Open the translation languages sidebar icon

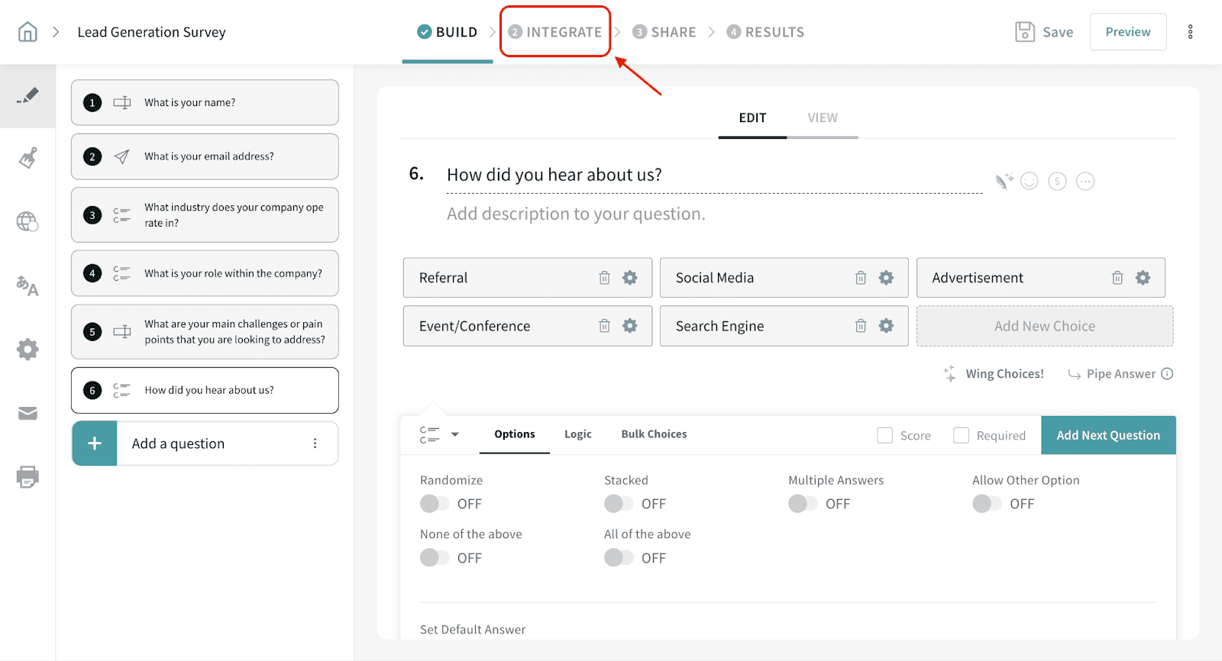pos(27,286)
